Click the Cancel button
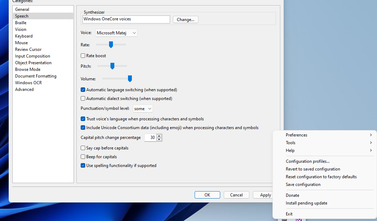 236,195
